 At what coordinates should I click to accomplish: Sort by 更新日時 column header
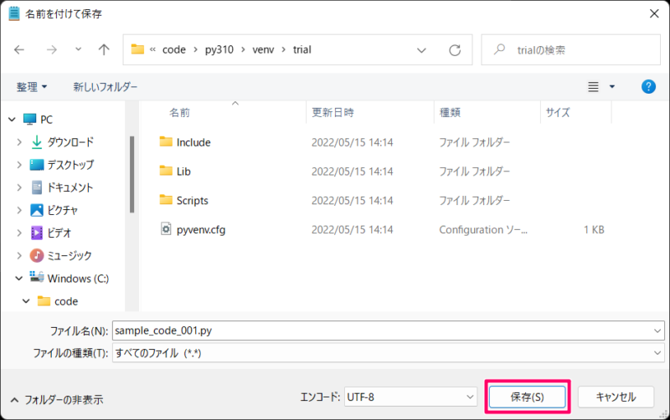(x=332, y=112)
